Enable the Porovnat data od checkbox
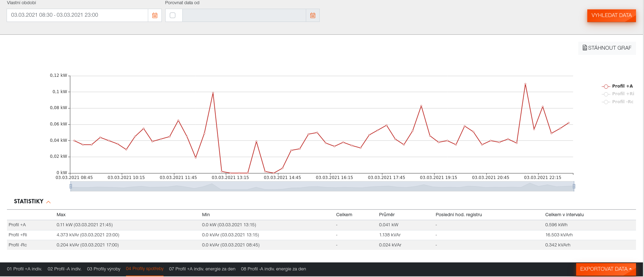644x277 pixels. [x=173, y=15]
